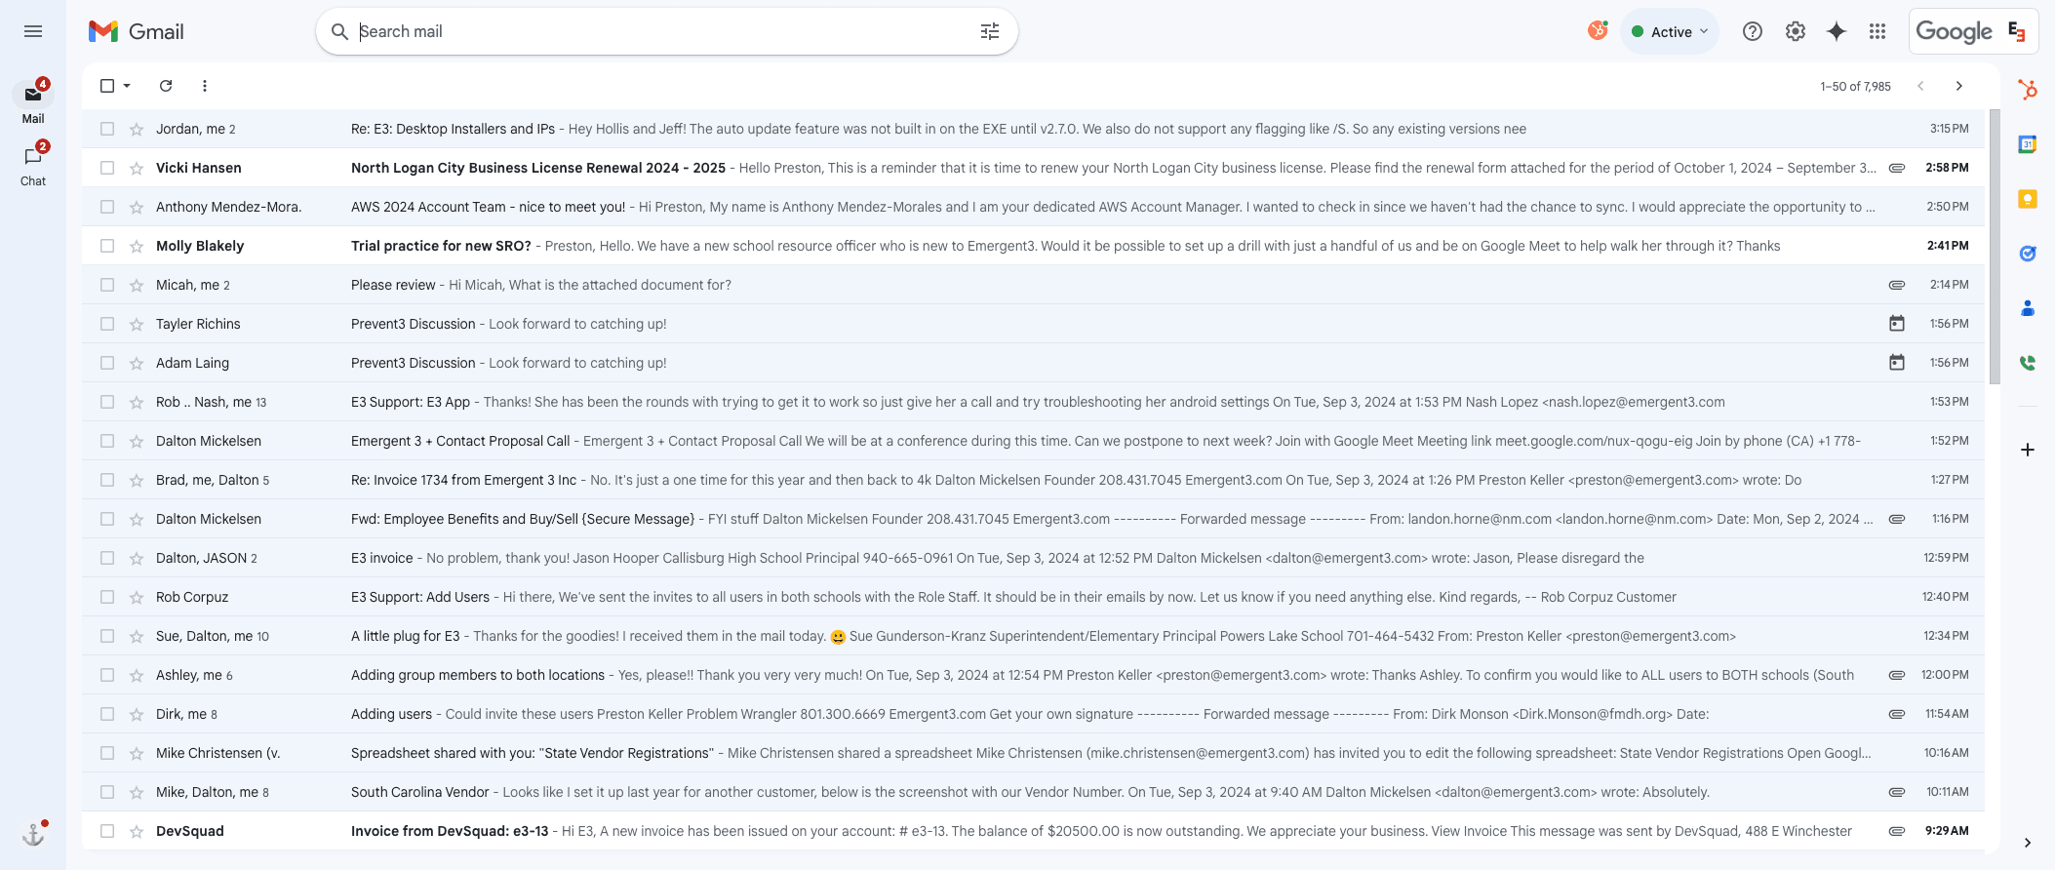
Task: Click attachment icon on DevSquad email
Action: point(1897,831)
